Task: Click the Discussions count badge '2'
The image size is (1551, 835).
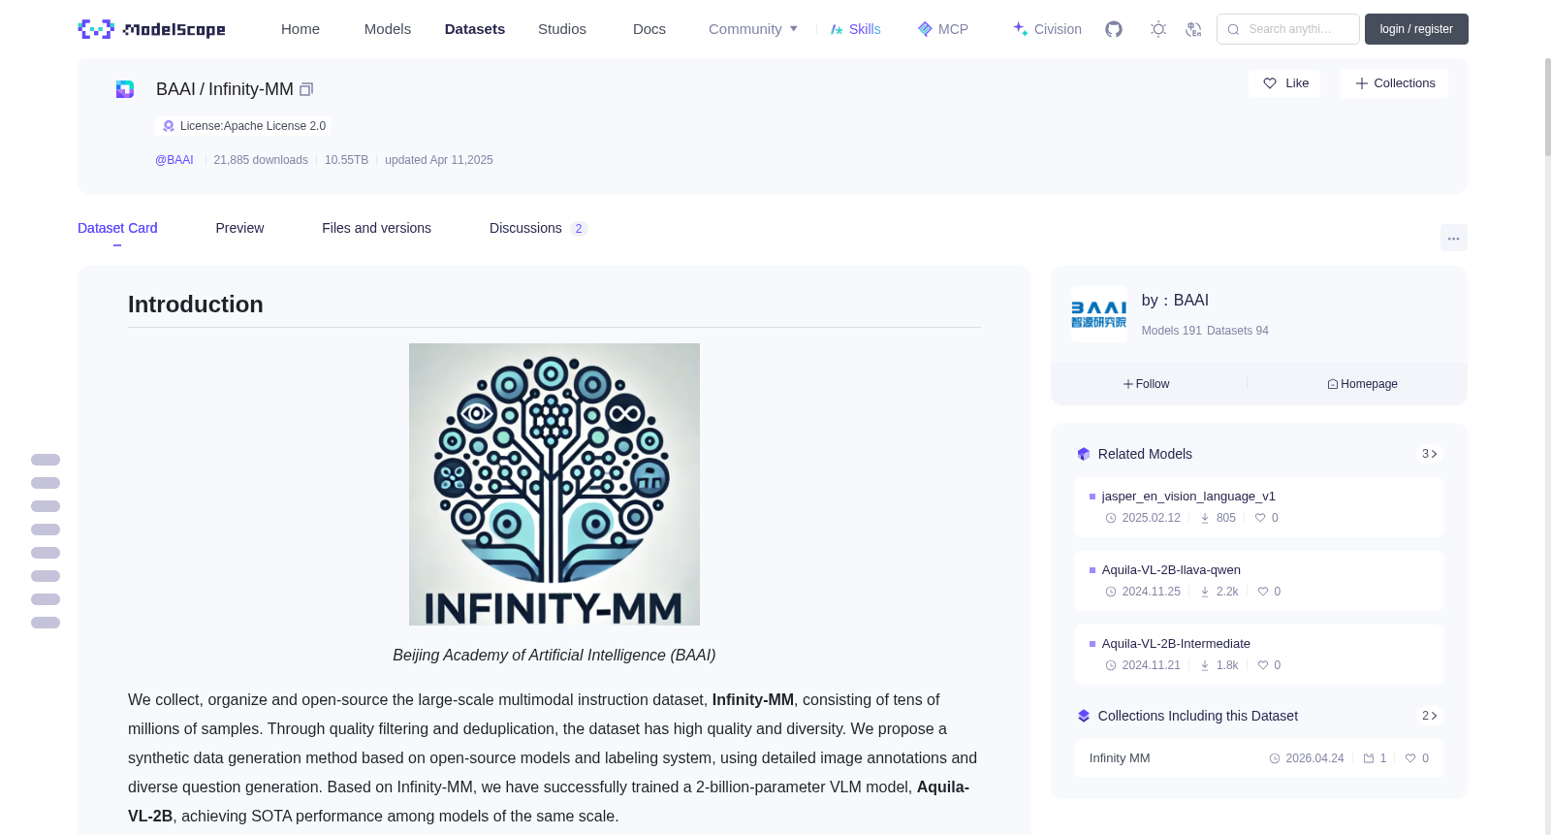Action: (579, 229)
